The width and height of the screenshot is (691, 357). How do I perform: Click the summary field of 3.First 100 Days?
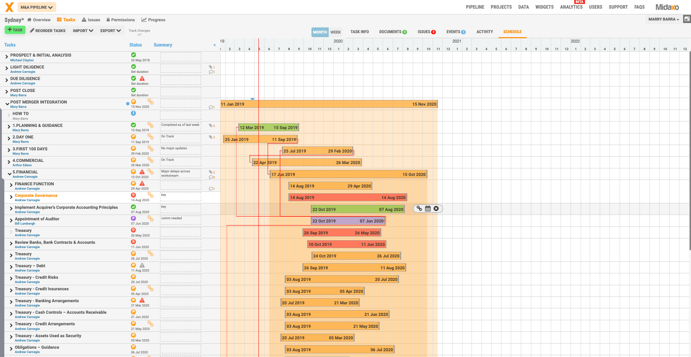[181, 150]
